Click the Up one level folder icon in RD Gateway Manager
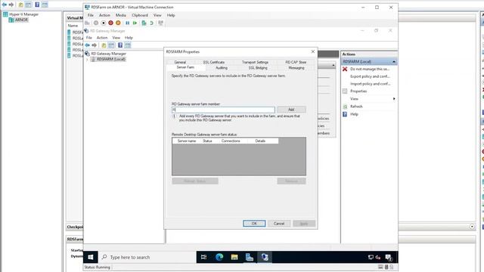This screenshot has height=272, width=484. (x=104, y=45)
